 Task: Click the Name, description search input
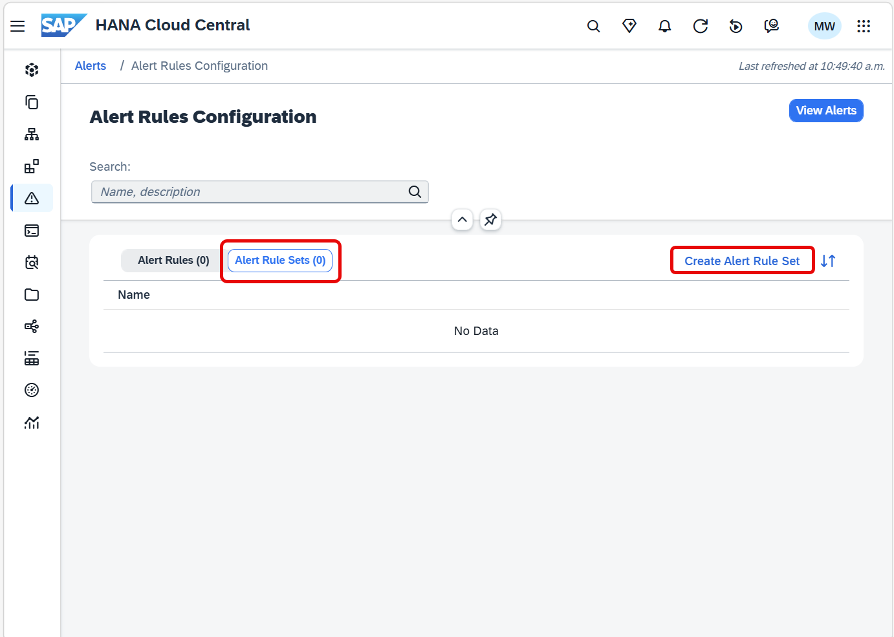click(259, 191)
